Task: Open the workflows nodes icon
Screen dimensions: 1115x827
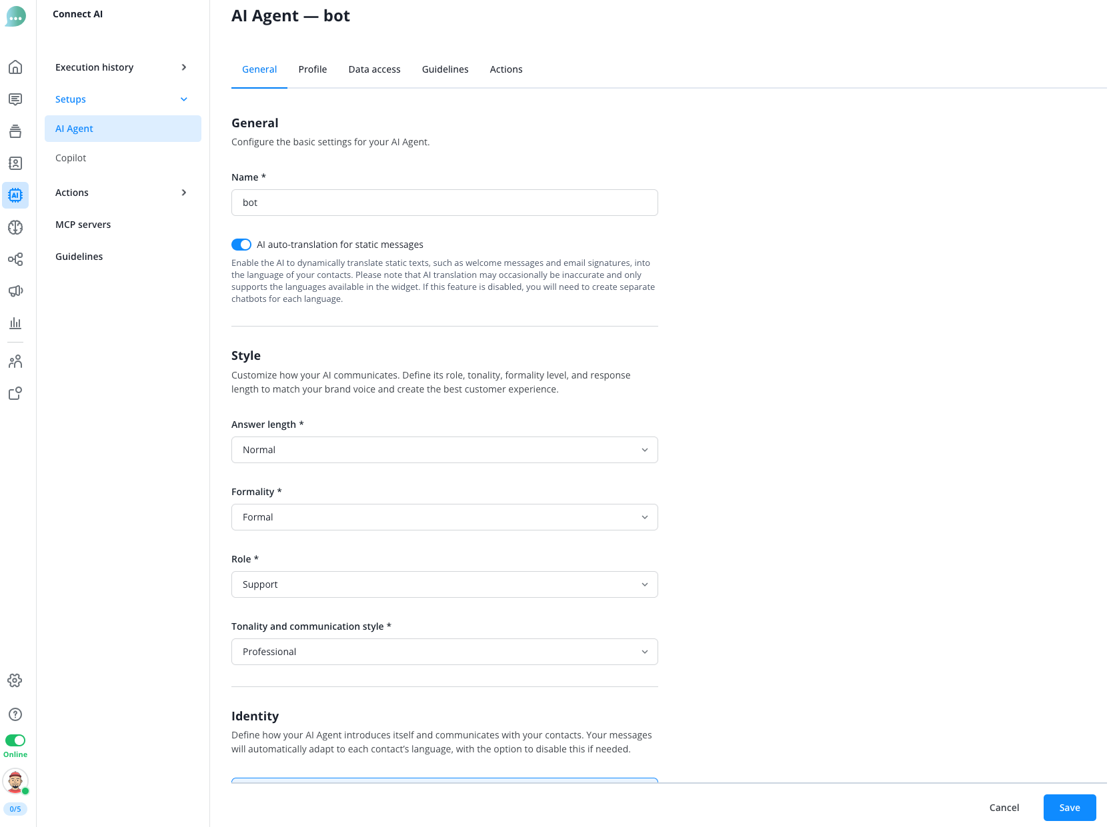Action: coord(15,259)
